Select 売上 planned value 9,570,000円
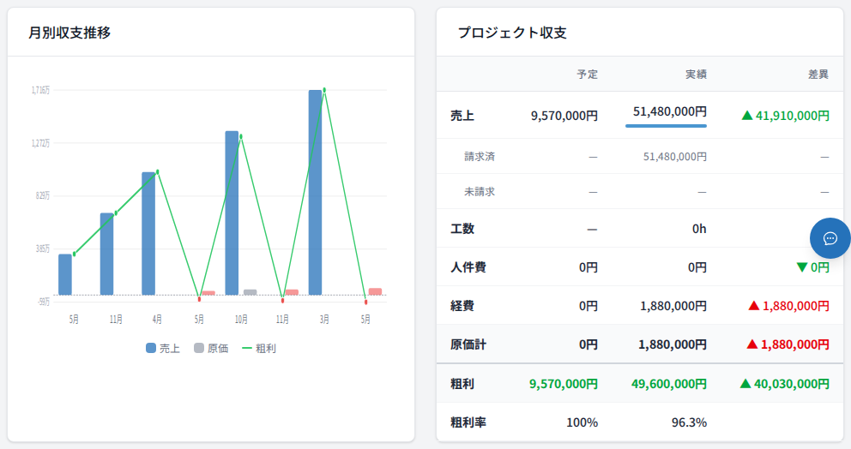The height and width of the screenshot is (449, 851). pos(564,116)
